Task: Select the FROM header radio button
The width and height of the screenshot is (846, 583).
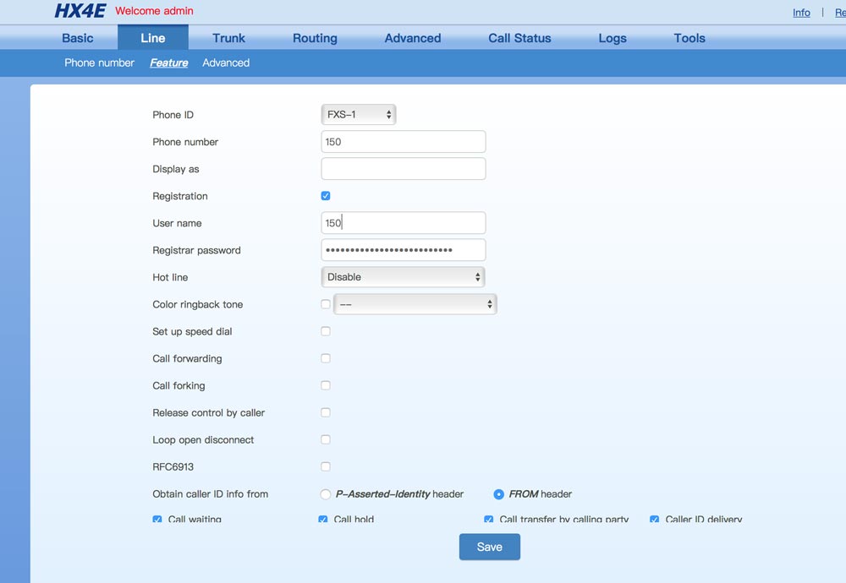Action: (499, 494)
